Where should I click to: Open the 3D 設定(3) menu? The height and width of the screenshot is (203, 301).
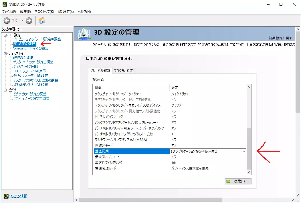(66, 11)
